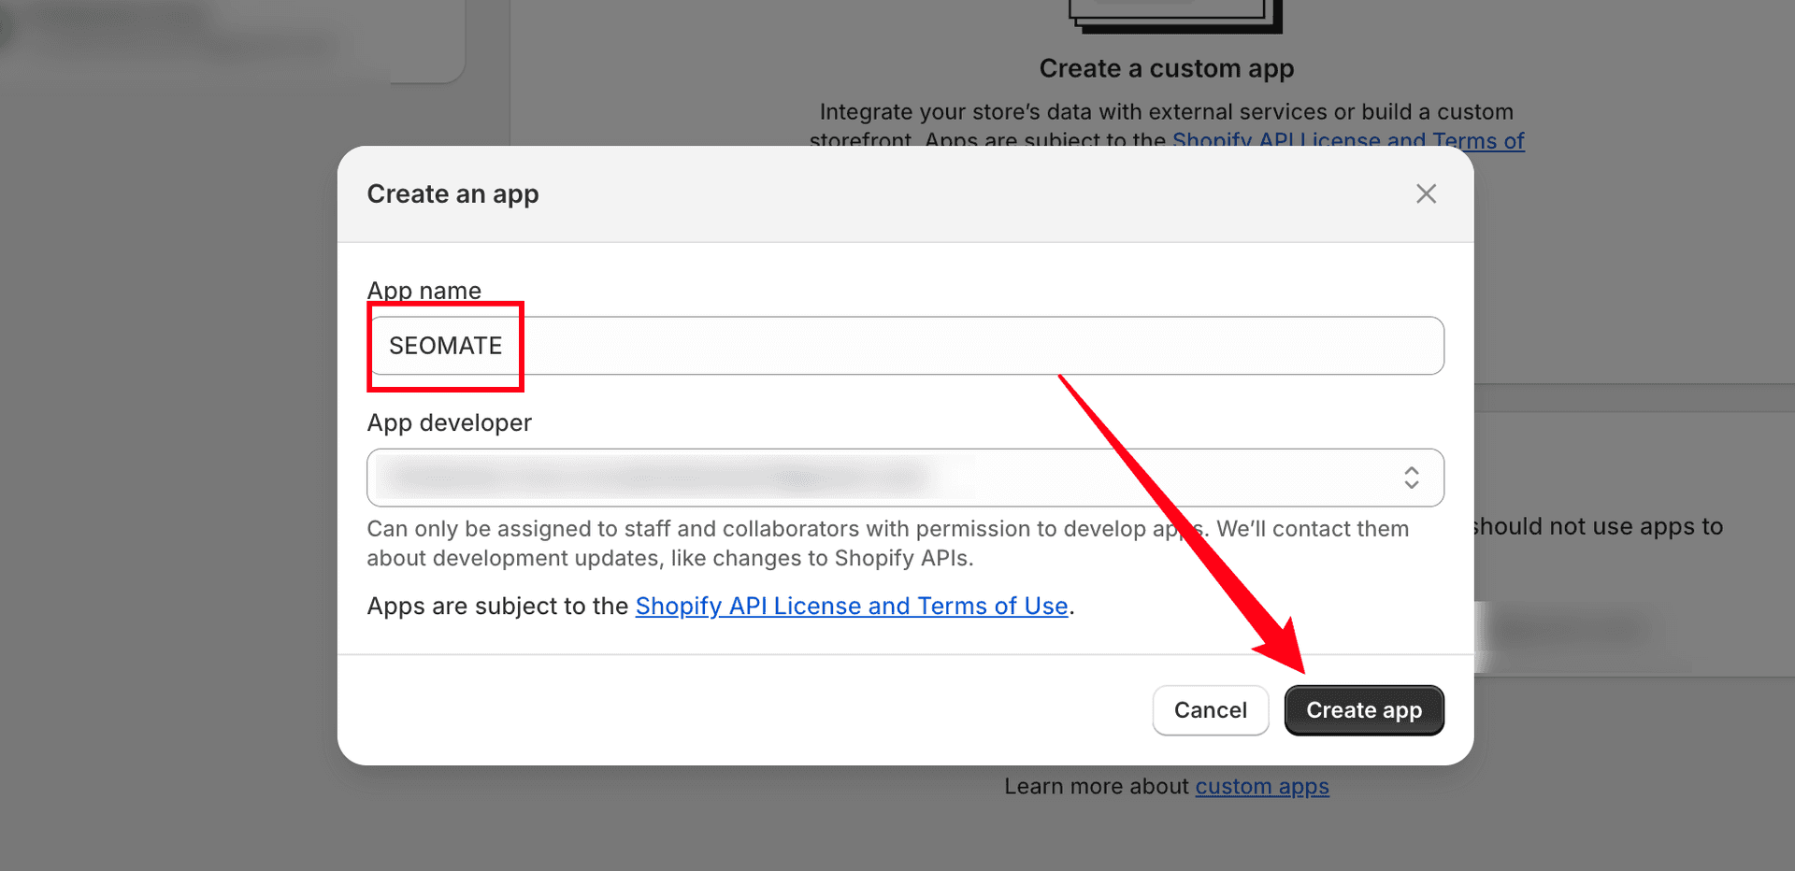Image resolution: width=1795 pixels, height=871 pixels.
Task: Click the lower chevron of the developer selector
Action: tap(1413, 484)
